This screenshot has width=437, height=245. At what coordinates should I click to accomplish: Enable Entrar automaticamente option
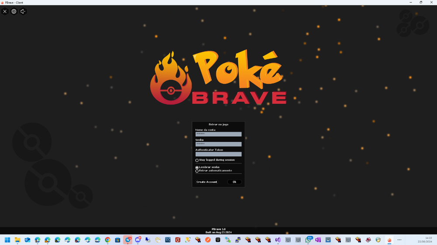(197, 171)
